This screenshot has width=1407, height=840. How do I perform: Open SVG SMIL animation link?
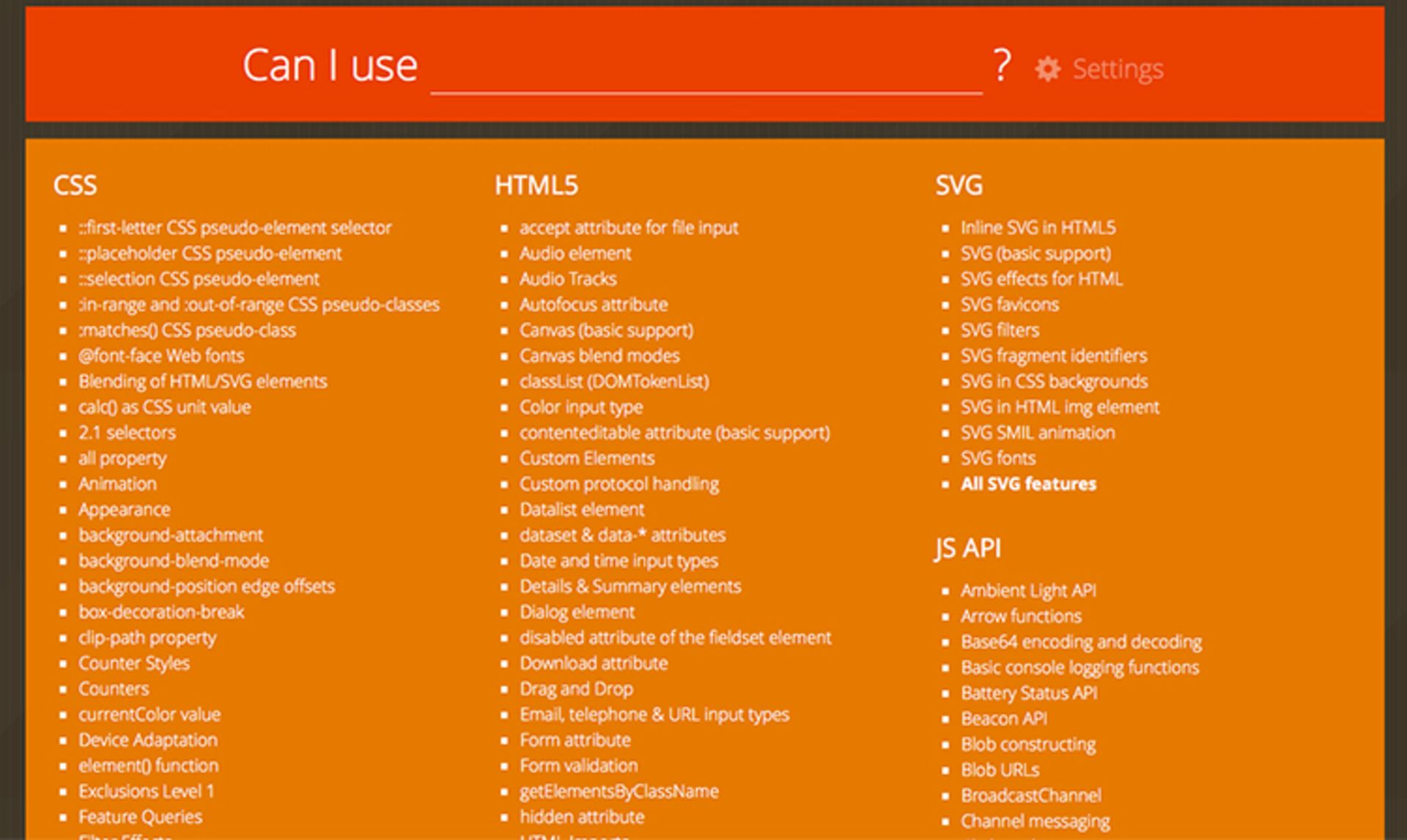click(1038, 433)
